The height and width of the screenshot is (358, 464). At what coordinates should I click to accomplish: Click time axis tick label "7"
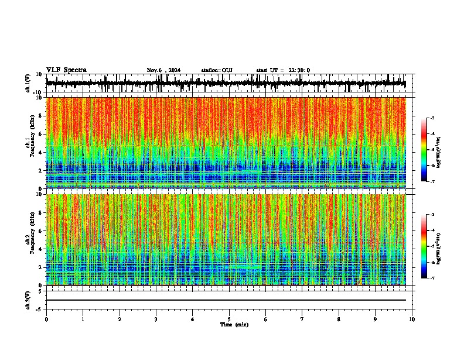coord(302,319)
